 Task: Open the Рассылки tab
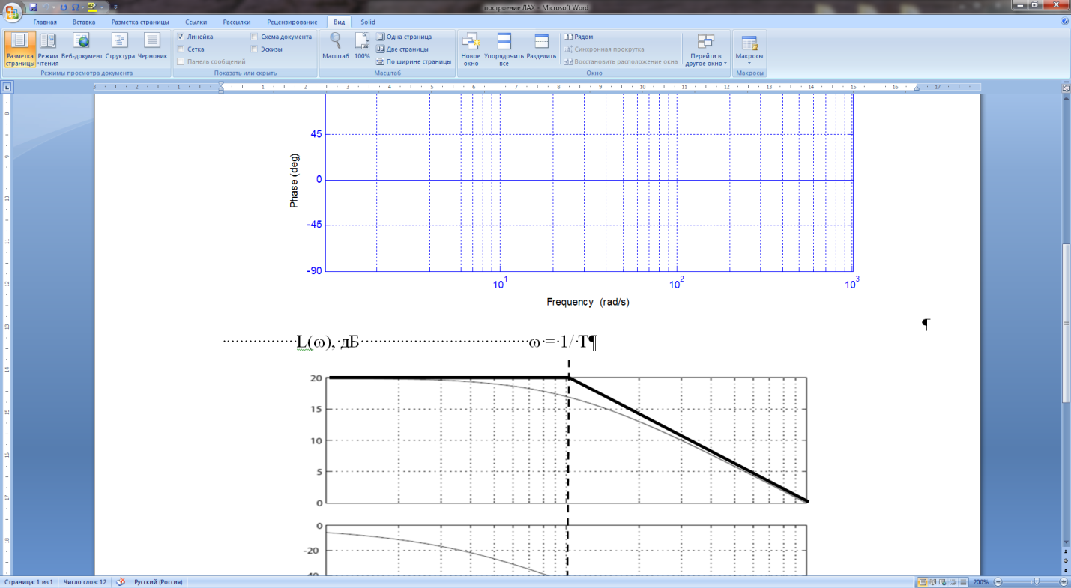pyautogui.click(x=237, y=22)
